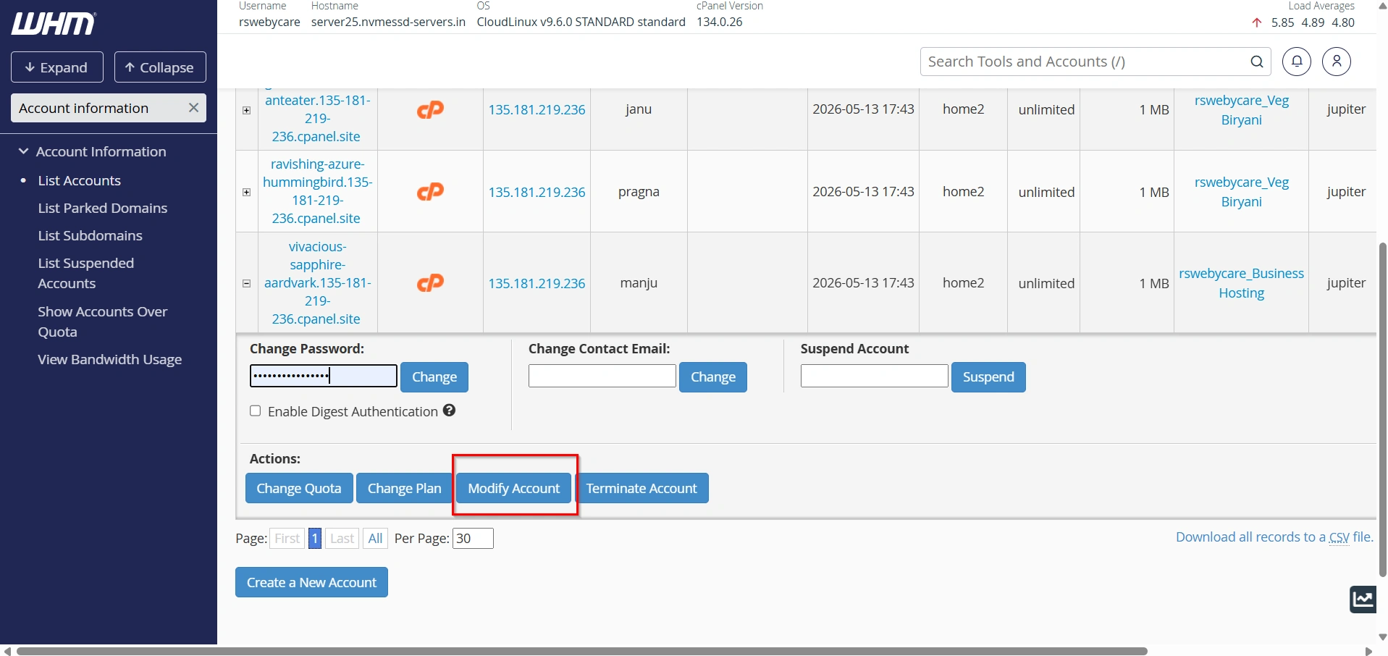Open notifications bell icon

pyautogui.click(x=1297, y=62)
